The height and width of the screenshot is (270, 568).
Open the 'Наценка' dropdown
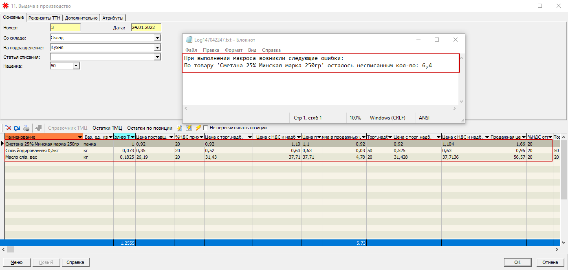point(76,66)
